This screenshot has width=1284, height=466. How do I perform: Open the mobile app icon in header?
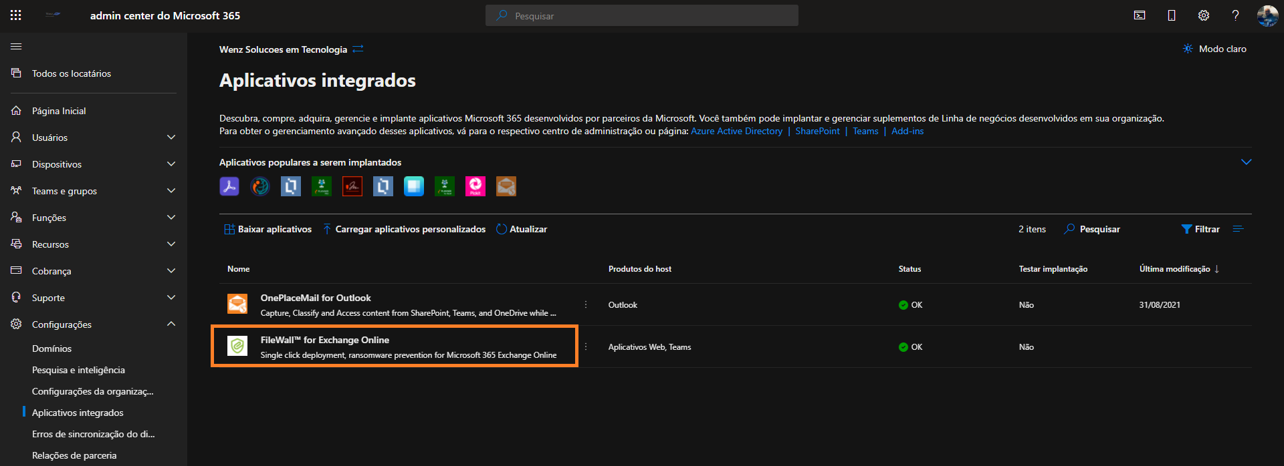[x=1172, y=15]
